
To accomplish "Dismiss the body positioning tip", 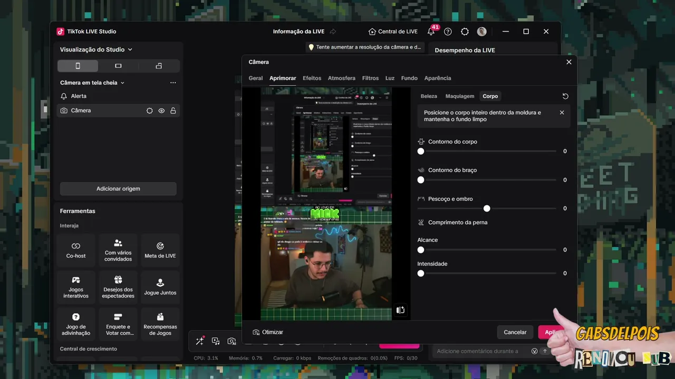I will point(562,113).
